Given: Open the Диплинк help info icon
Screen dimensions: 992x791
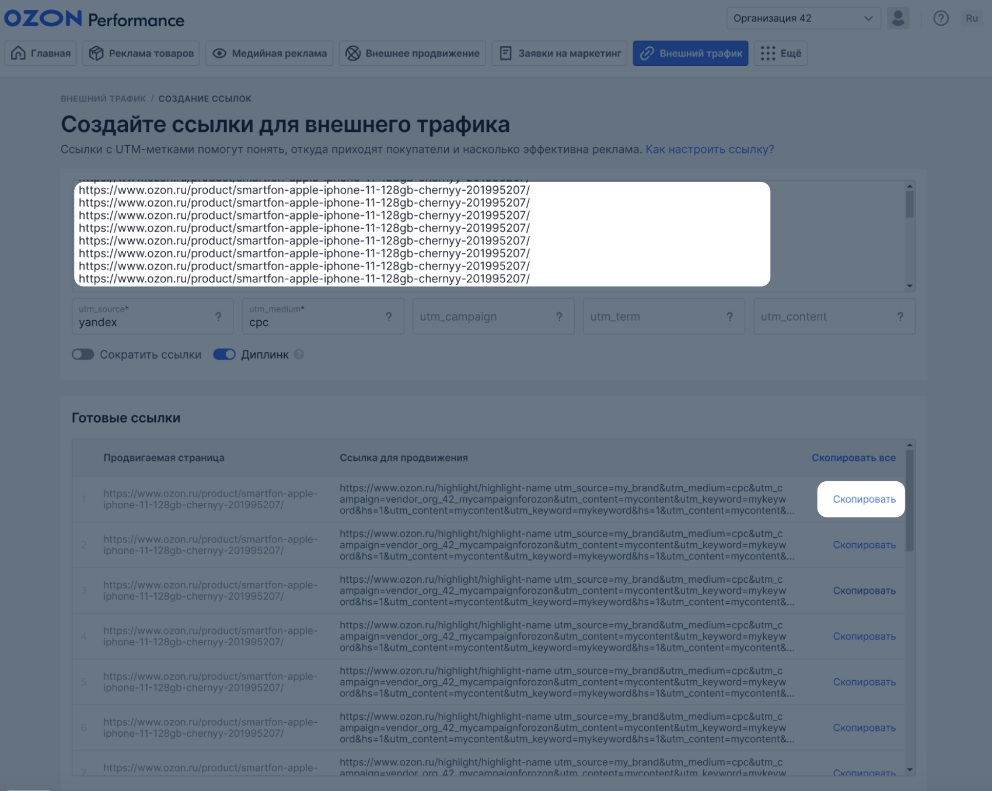Looking at the screenshot, I should pyautogui.click(x=299, y=355).
